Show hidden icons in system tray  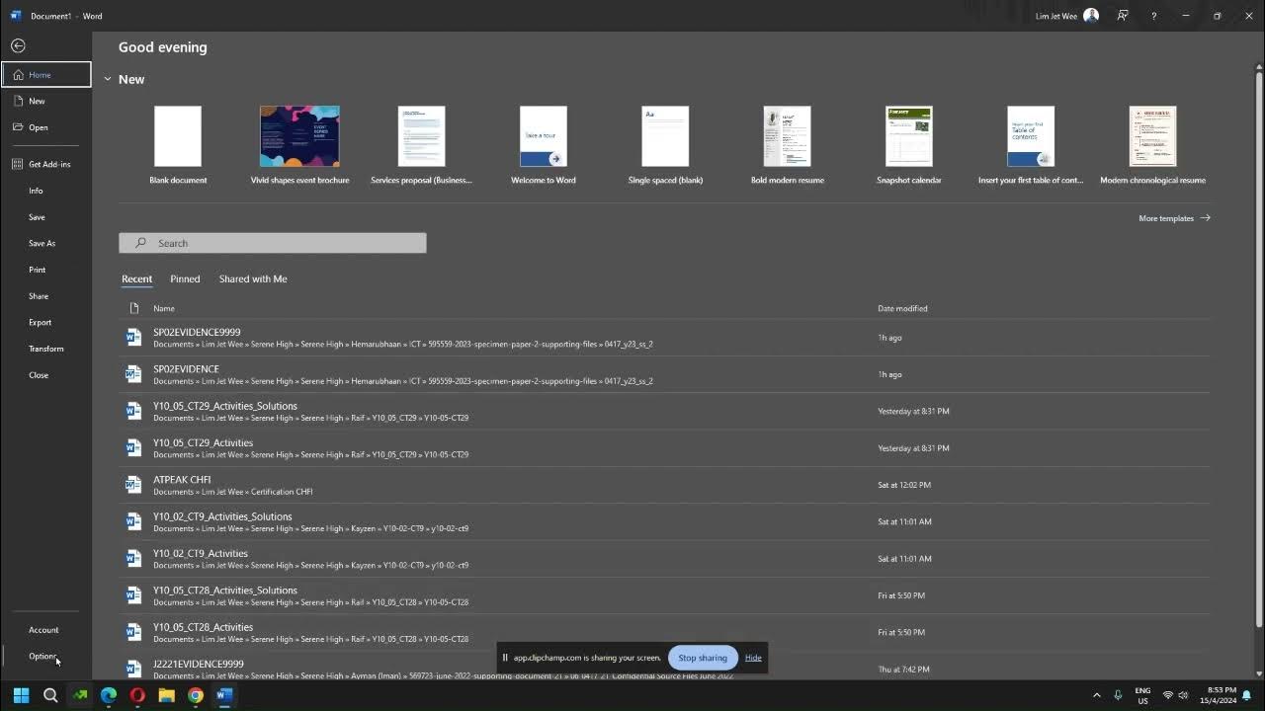point(1096,695)
